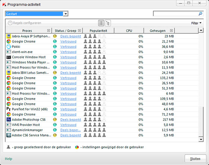Click the search magnifier icon
This screenshot has height=165, width=209.
(200, 13)
